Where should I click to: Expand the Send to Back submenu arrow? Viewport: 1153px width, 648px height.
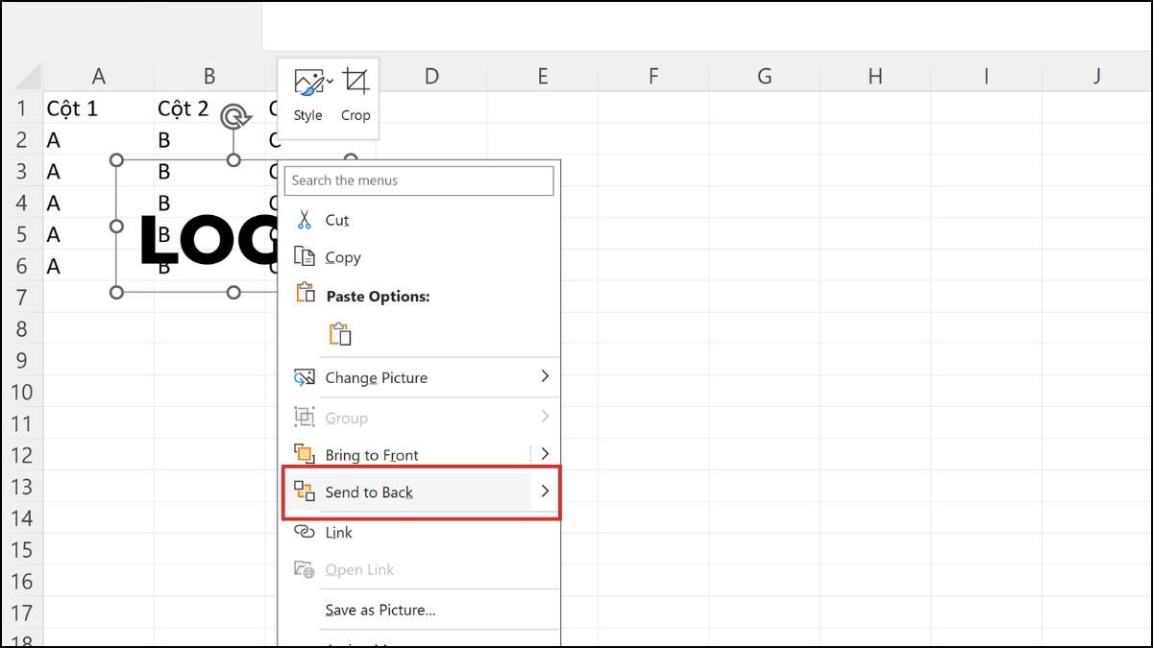pos(545,492)
